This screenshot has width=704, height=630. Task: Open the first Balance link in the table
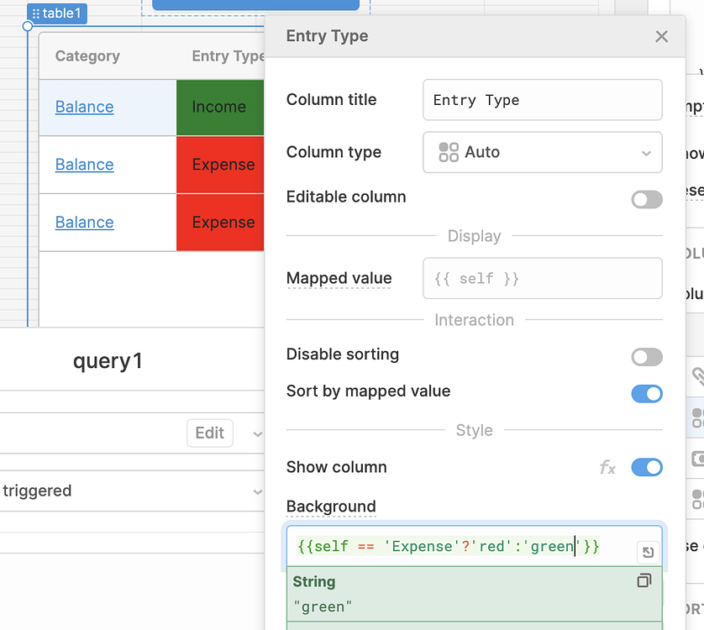(84, 107)
